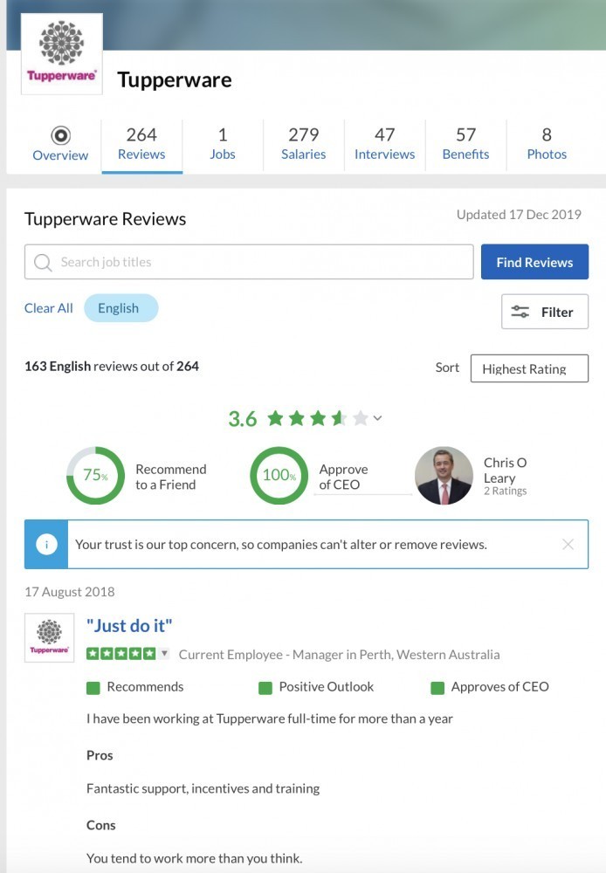Click the filter sliders icon

(x=520, y=312)
